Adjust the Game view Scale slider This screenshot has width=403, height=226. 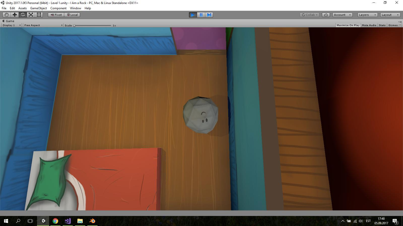point(93,25)
